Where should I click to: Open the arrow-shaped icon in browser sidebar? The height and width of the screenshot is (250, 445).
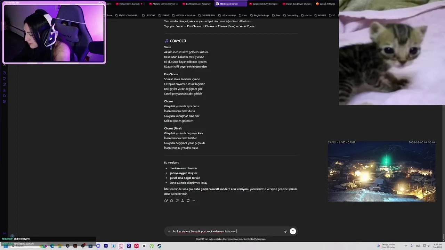(x=4, y=96)
